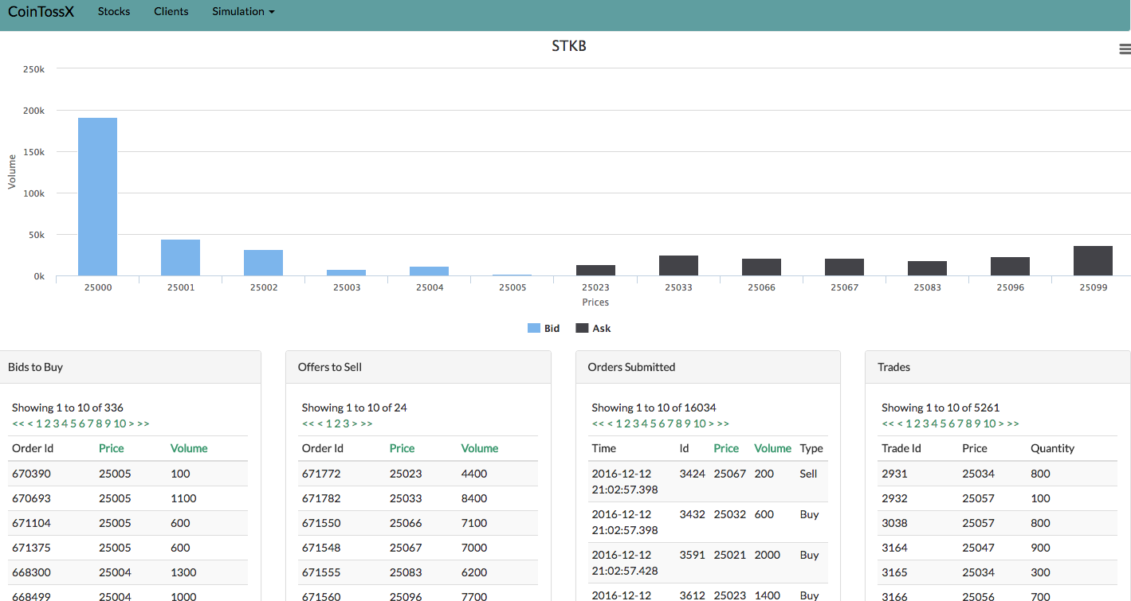Select the ask bar at price 25033
Viewport: 1131px width, 601px height.
(678, 266)
